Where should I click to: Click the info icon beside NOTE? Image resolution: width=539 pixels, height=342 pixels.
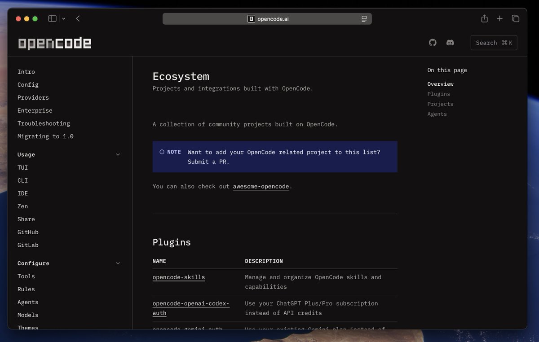tap(162, 152)
